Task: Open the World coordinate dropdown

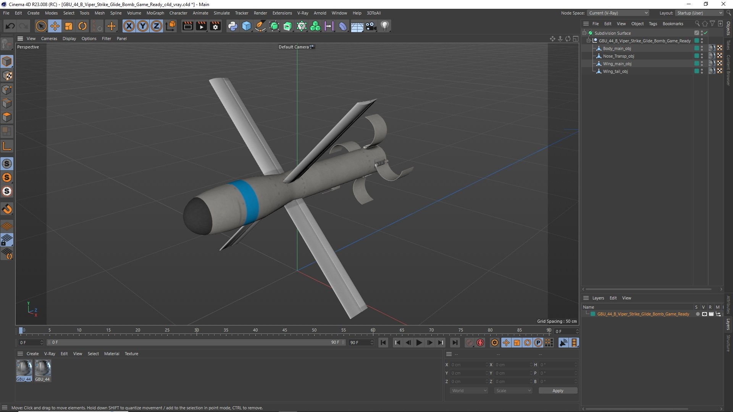Action: point(469,391)
